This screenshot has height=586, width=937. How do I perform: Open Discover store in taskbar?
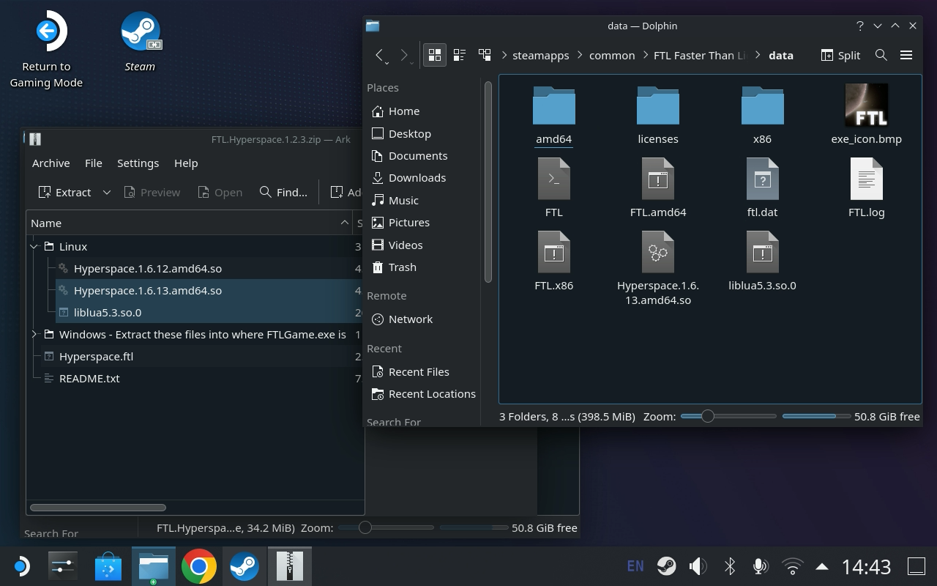[108, 566]
